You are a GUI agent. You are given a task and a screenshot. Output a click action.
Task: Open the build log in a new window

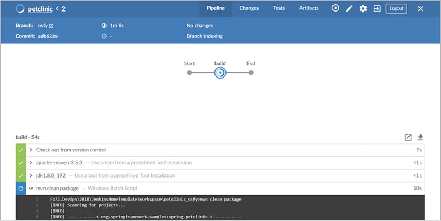[408, 137]
